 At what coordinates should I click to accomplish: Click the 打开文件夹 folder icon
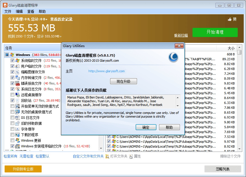click(x=107, y=156)
